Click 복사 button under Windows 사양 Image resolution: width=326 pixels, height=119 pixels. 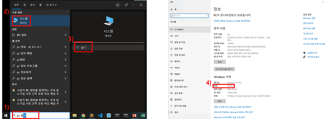tap(220, 101)
